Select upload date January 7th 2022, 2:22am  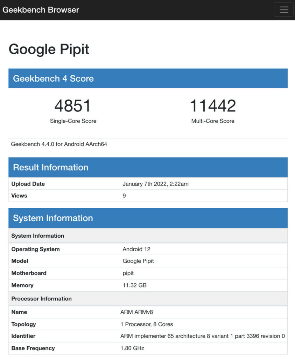click(x=156, y=184)
